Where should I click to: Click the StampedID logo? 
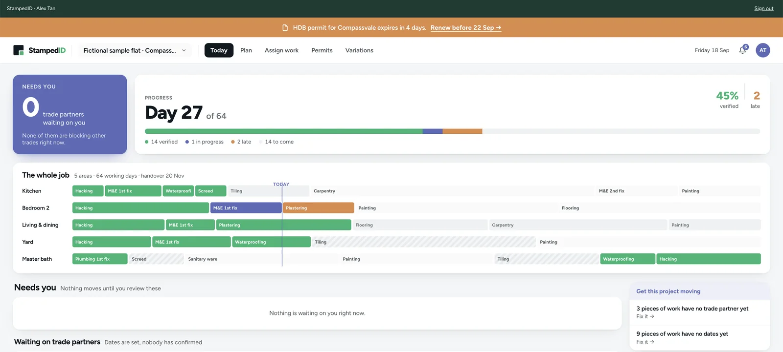pyautogui.click(x=40, y=50)
